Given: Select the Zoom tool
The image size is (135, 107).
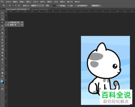Looking at the screenshot, I should click(x=2, y=76).
